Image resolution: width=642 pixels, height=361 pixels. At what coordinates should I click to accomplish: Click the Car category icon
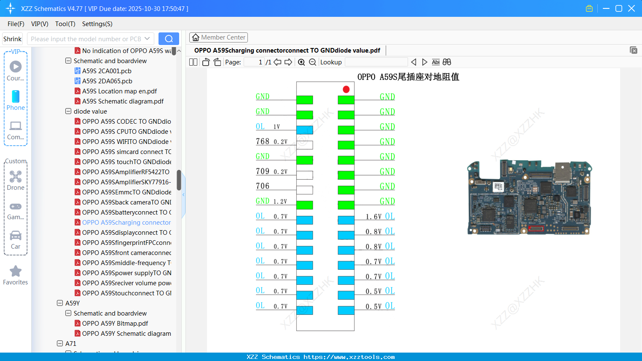pyautogui.click(x=15, y=236)
